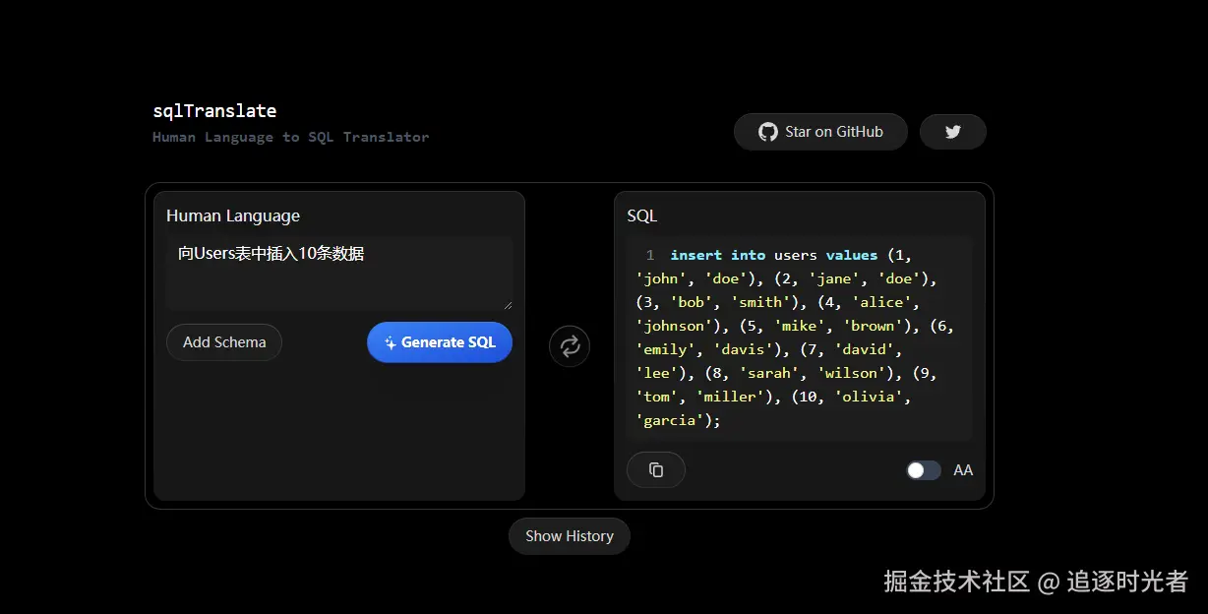This screenshot has height=614, width=1208.
Task: Click the Human Language panel heading
Action: click(233, 215)
